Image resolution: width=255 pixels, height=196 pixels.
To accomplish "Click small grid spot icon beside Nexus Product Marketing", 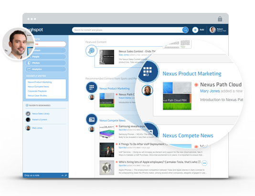I will (92, 87).
